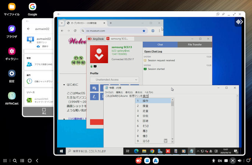Image resolution: width=252 pixels, height=165 pixels.
Task: Click Chrome back button in remote browser
Action: click(x=62, y=30)
